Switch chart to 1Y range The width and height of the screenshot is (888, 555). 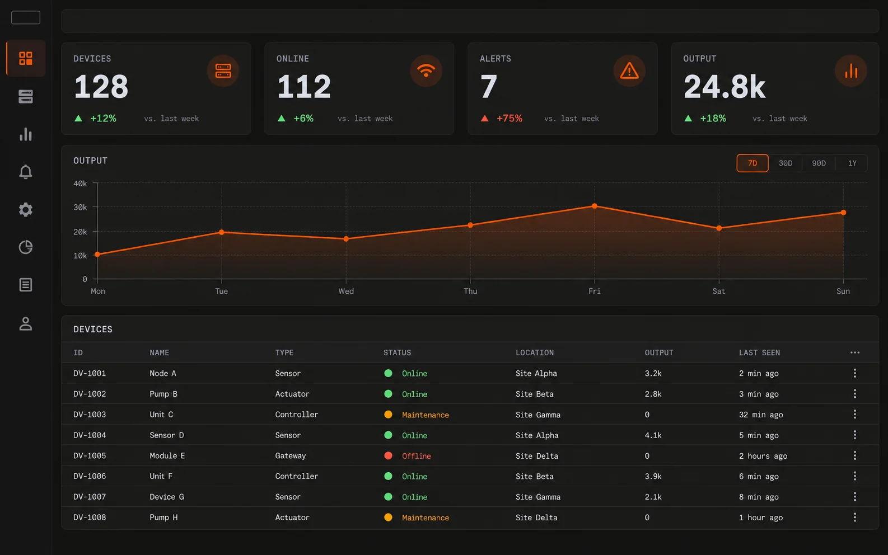[x=852, y=163]
